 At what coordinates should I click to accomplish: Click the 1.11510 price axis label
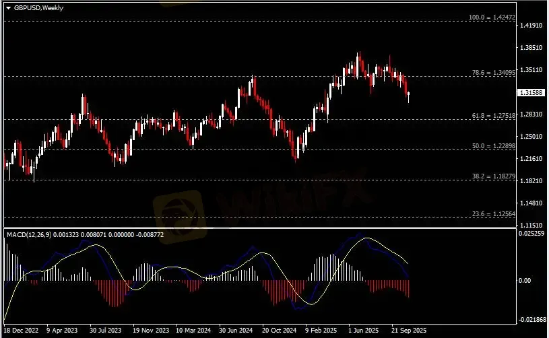(531, 225)
